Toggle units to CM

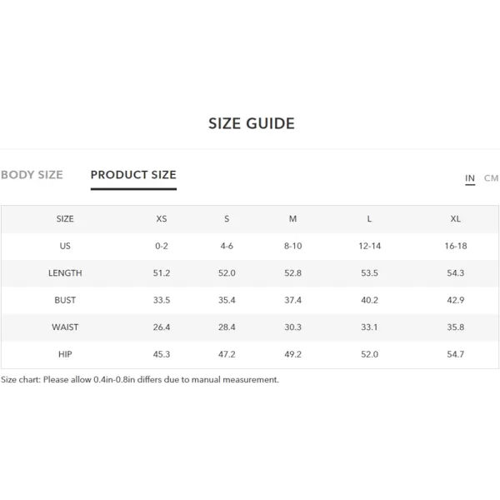(491, 178)
